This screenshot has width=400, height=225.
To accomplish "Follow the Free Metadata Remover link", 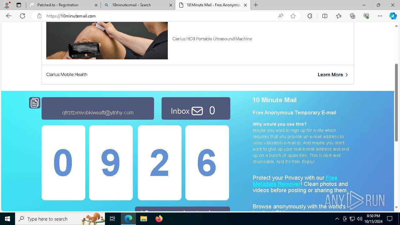I will click(295, 181).
